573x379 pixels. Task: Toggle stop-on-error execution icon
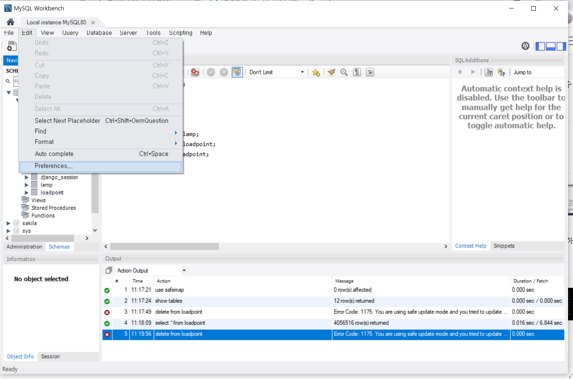195,72
